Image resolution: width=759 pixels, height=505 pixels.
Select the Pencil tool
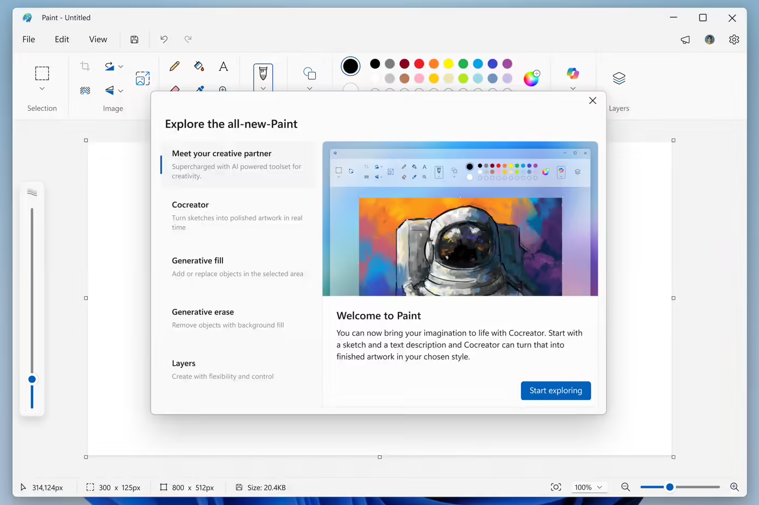coord(174,66)
